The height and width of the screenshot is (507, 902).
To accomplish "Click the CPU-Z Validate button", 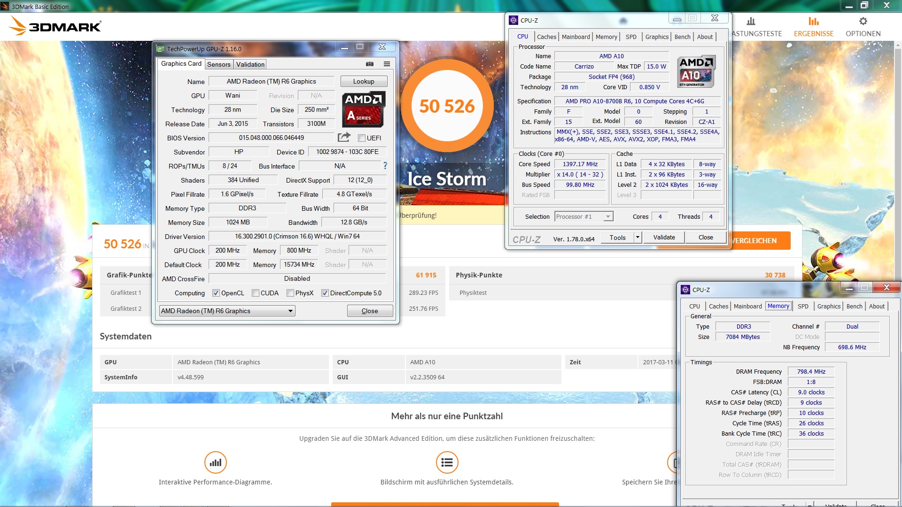I will tap(664, 238).
